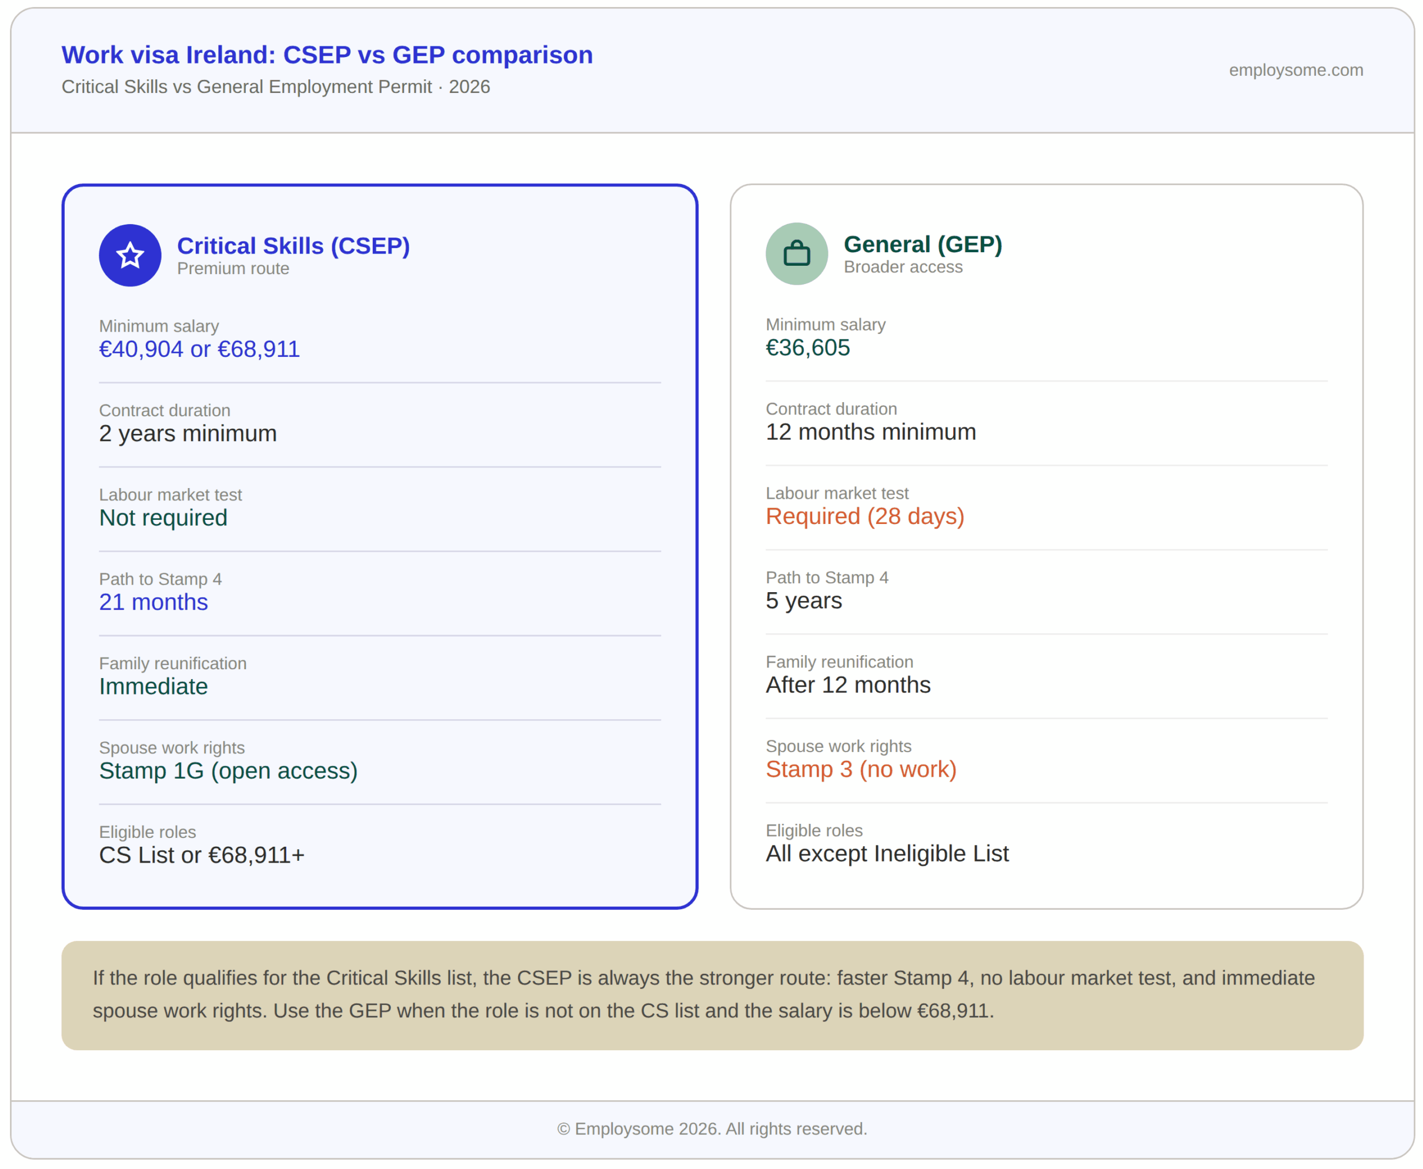Select the main CSEP vs GEP title

point(326,55)
